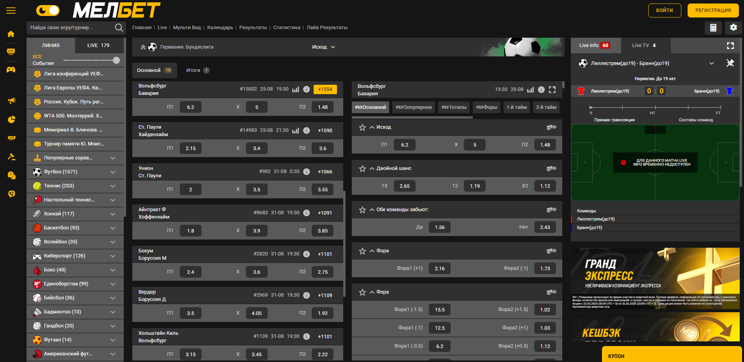Open the gavel sidebar icon
The height and width of the screenshot is (362, 744).
[11, 157]
